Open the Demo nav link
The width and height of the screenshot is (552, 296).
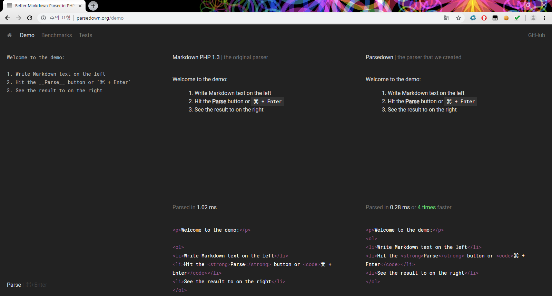click(x=27, y=35)
